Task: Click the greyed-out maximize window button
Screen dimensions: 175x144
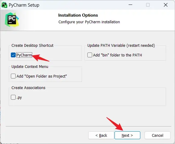Action: point(148,5)
